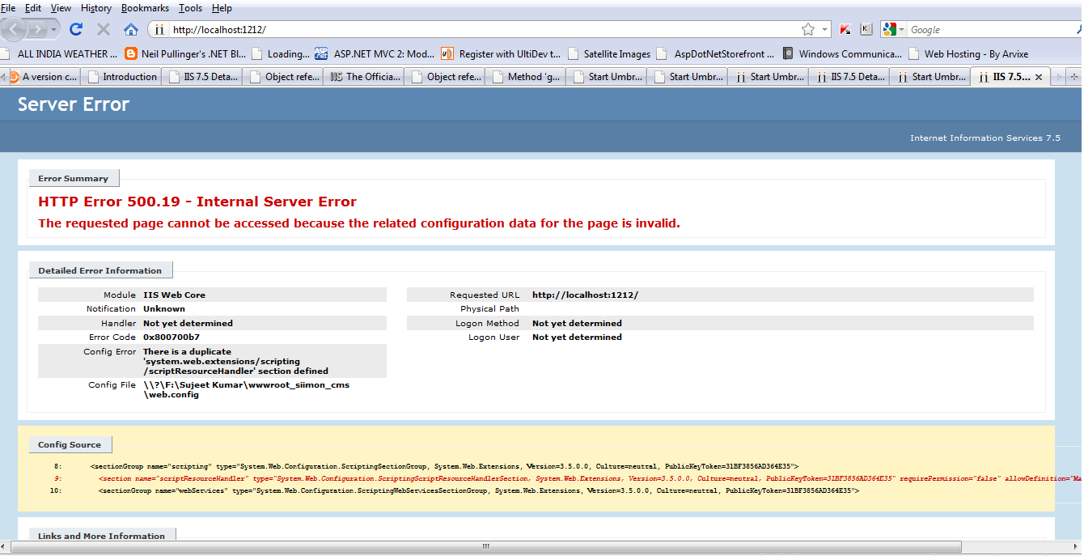This screenshot has height=556, width=1084.
Task: Click the K virtual keyboard toolbar icon
Action: [x=866, y=29]
